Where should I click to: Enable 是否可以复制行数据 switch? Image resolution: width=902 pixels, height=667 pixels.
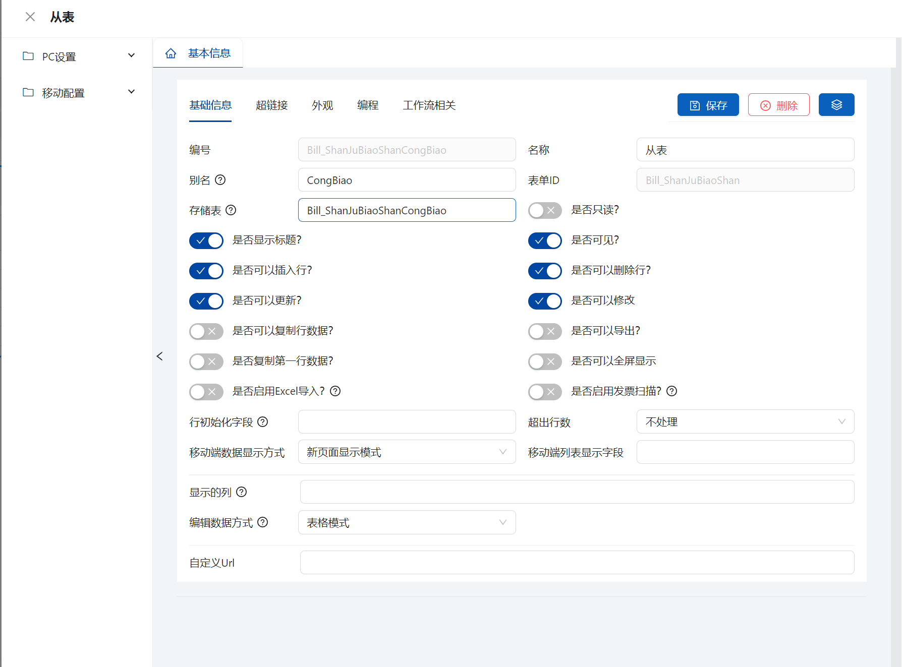206,331
